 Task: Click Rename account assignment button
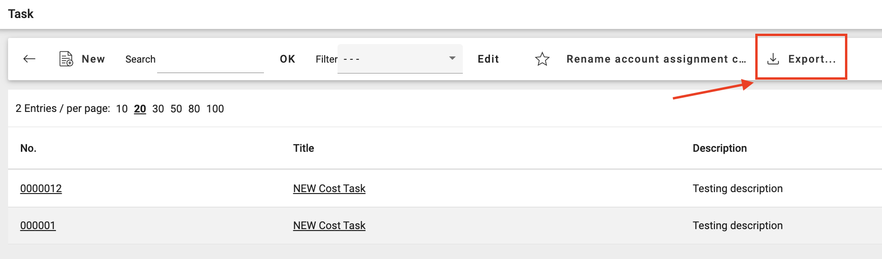coord(656,59)
